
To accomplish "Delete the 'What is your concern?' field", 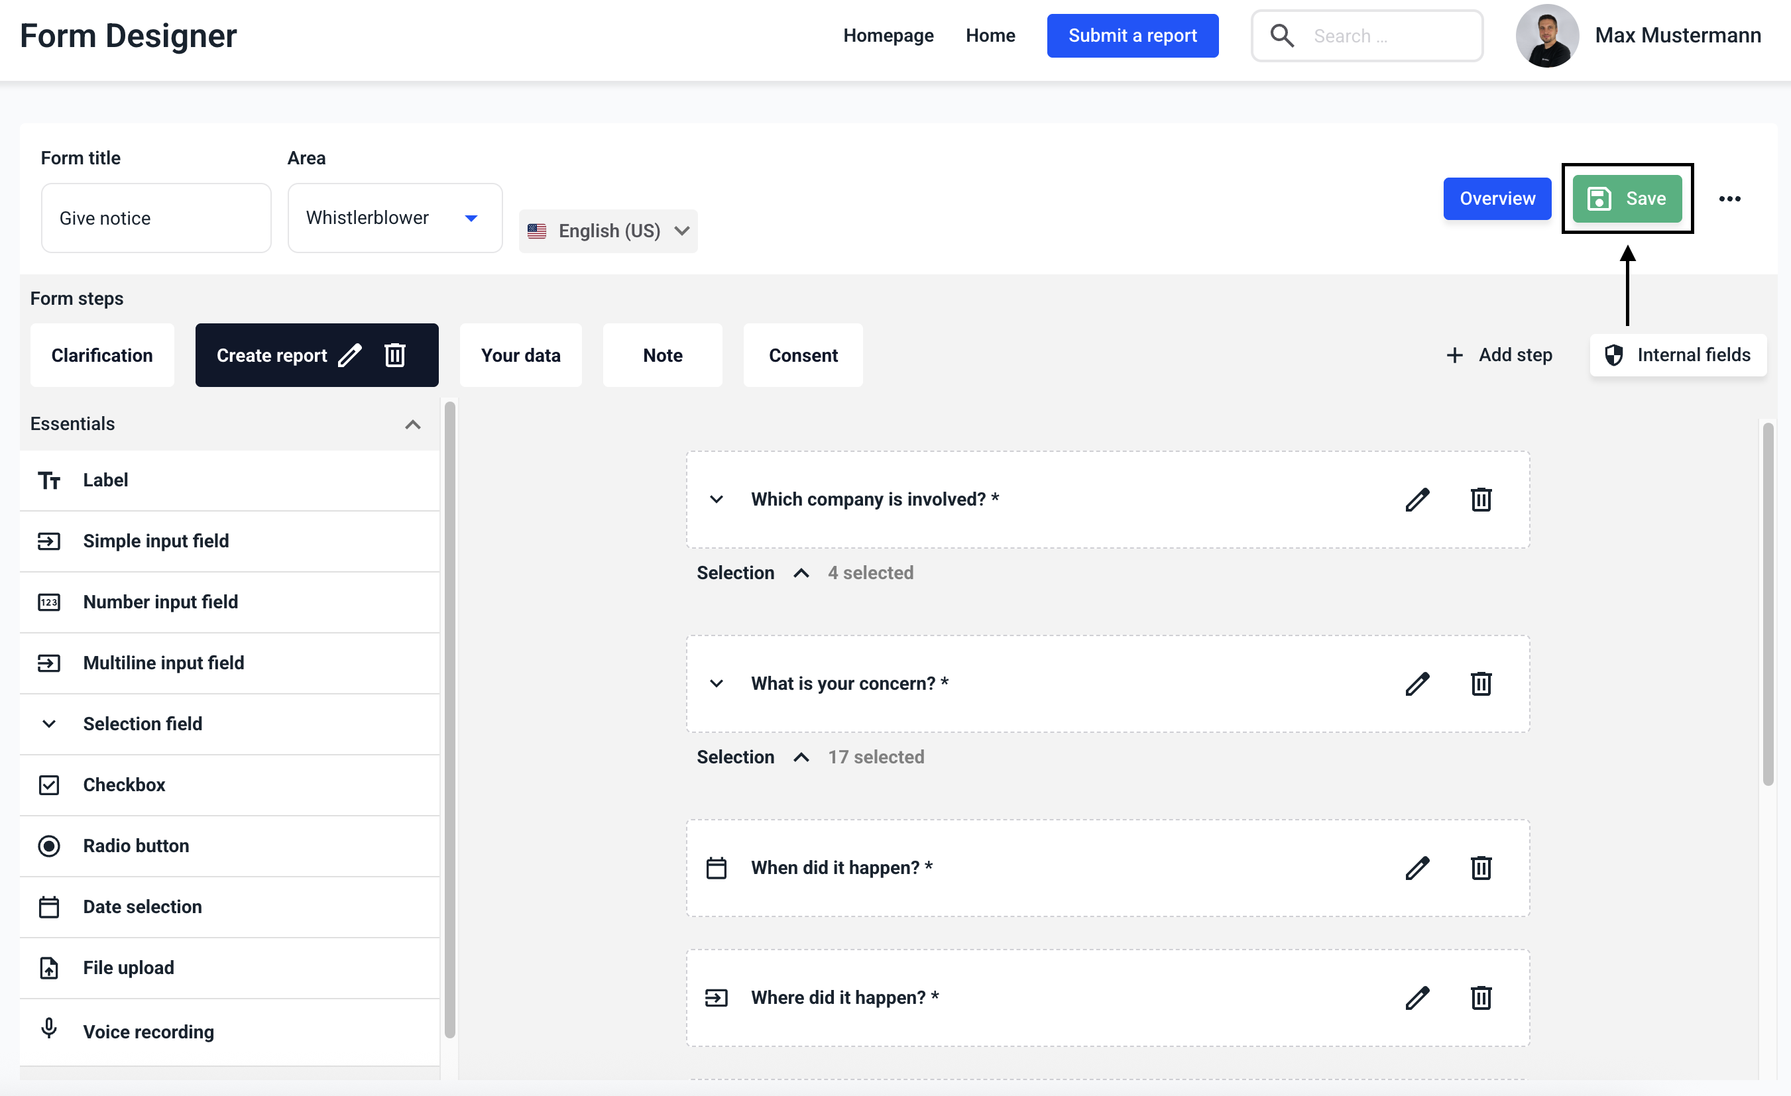I will [1481, 684].
